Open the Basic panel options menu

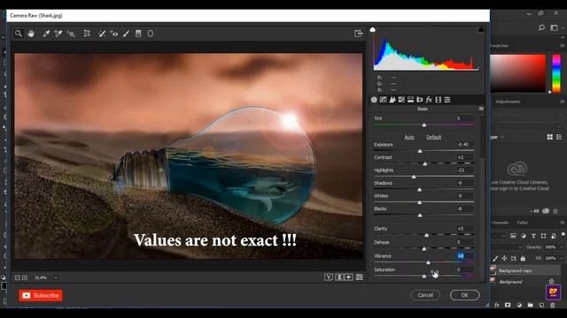coord(481,109)
